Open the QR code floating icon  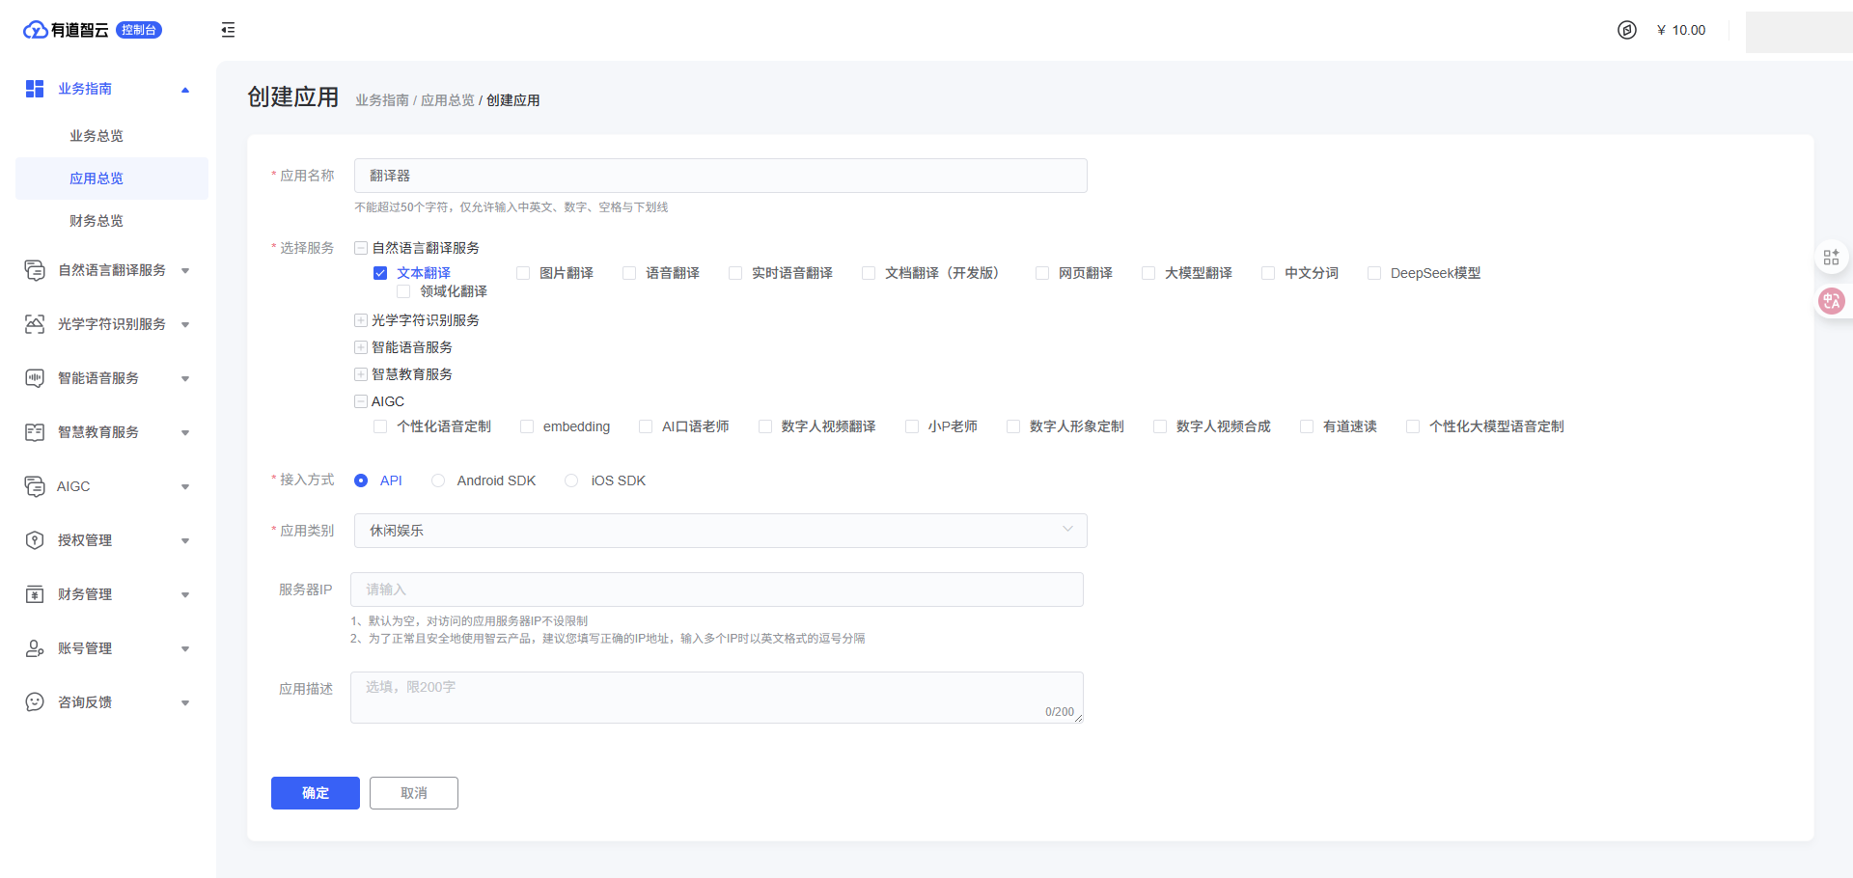click(x=1831, y=258)
